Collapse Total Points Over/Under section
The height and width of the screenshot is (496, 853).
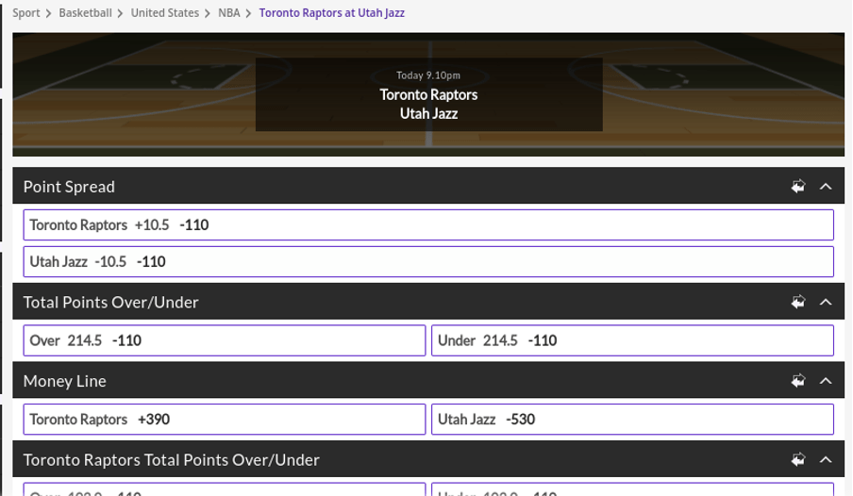[826, 302]
